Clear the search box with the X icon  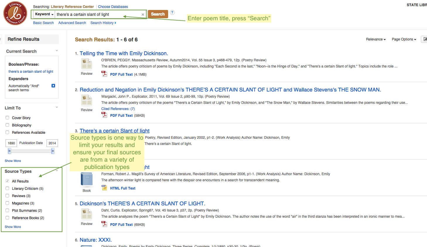(143, 14)
